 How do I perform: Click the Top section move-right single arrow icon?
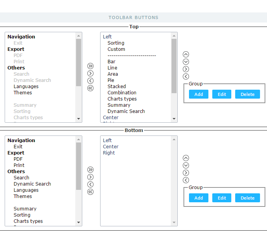(x=90, y=73)
